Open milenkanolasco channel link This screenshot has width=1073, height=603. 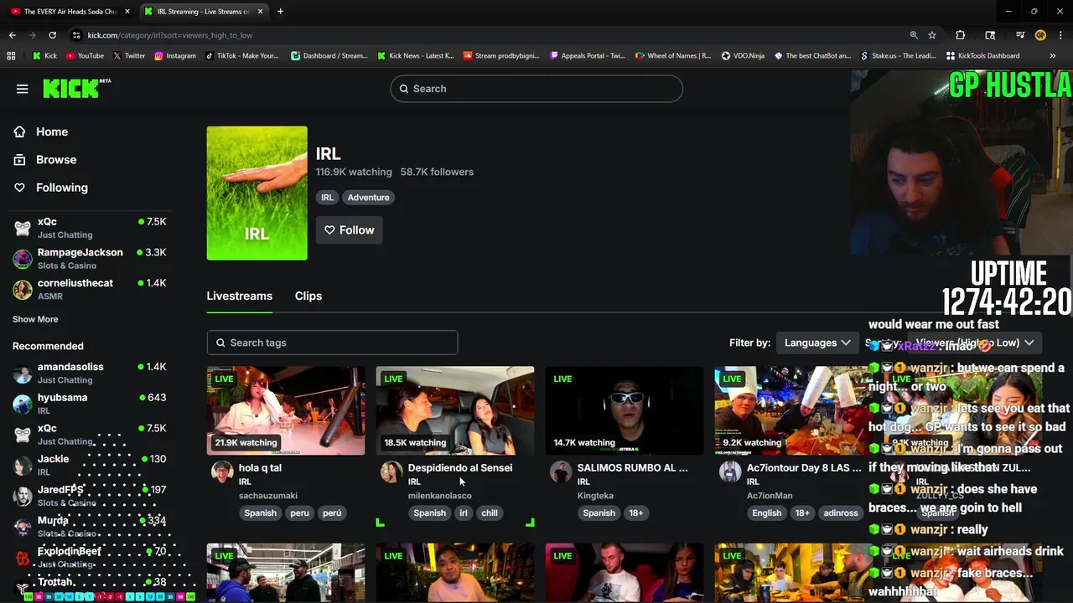click(440, 496)
